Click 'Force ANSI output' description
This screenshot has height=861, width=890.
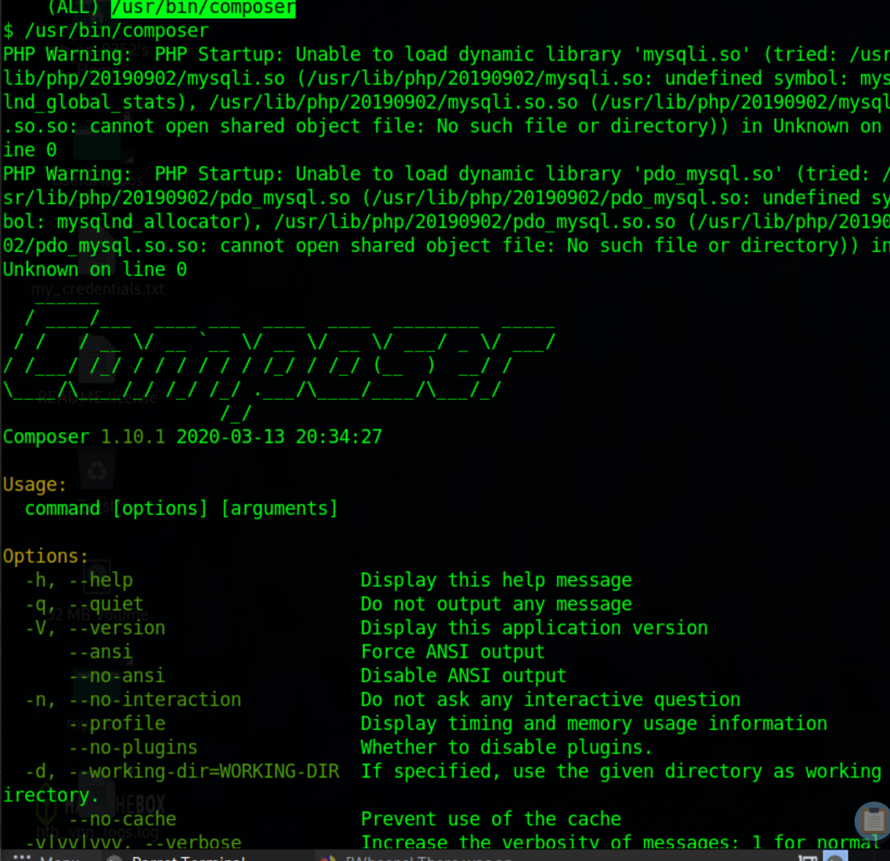[452, 652]
